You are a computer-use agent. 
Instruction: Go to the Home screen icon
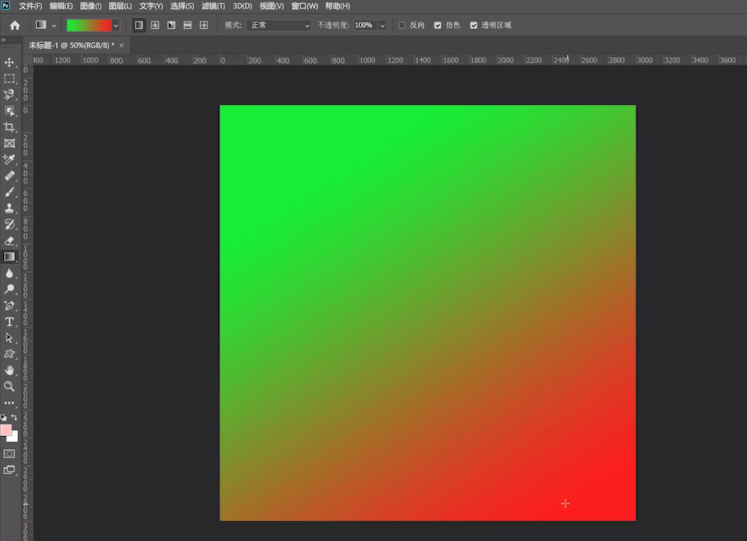(x=15, y=25)
